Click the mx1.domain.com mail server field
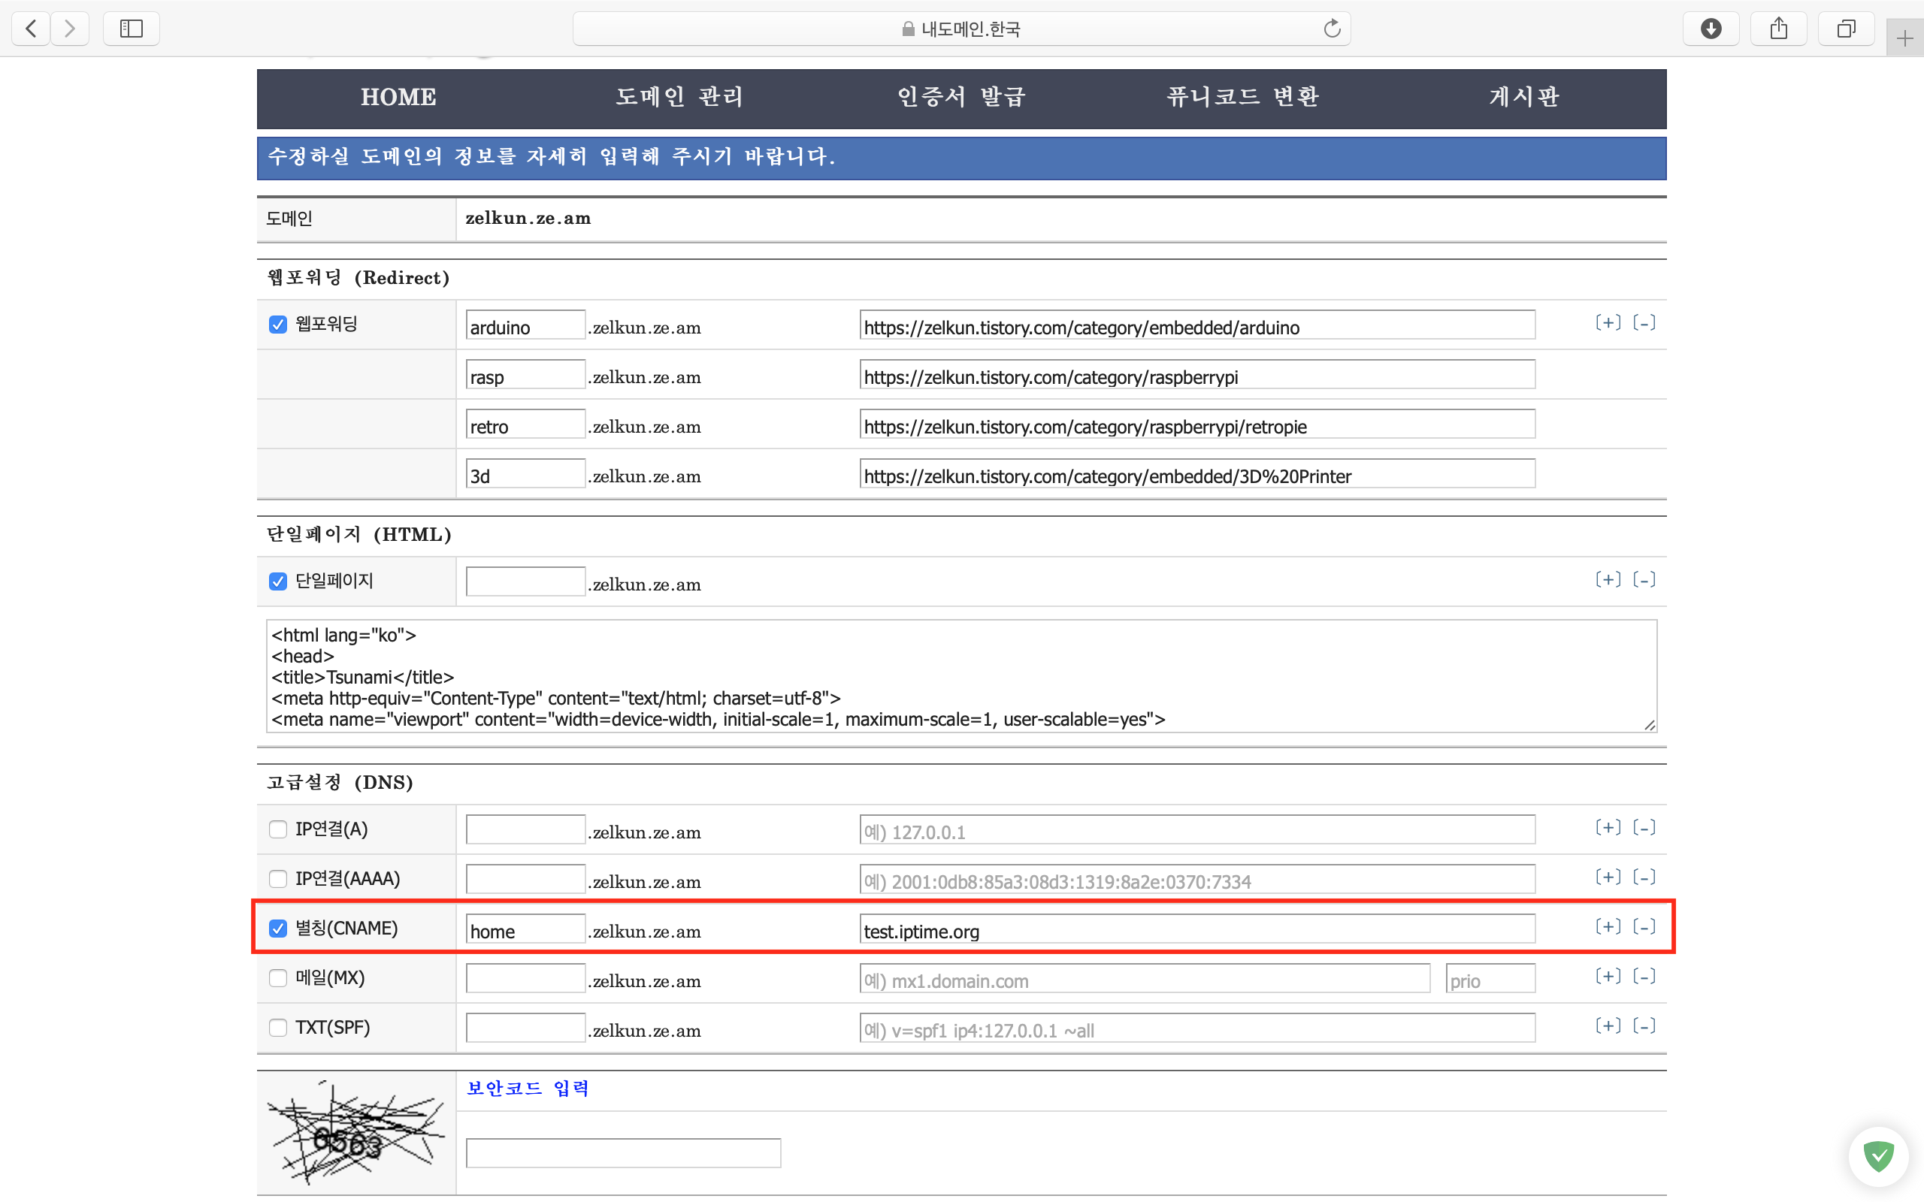Viewport: 1924px width, 1202px height. click(x=1145, y=979)
